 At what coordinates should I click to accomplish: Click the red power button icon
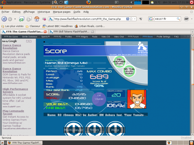coord(192,2)
